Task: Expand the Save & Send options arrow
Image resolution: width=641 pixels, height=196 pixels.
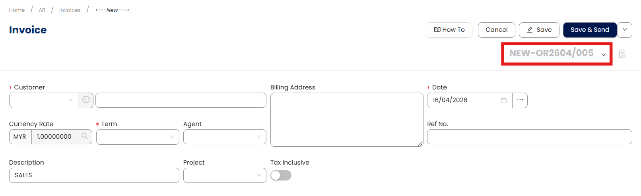Action: coord(625,30)
